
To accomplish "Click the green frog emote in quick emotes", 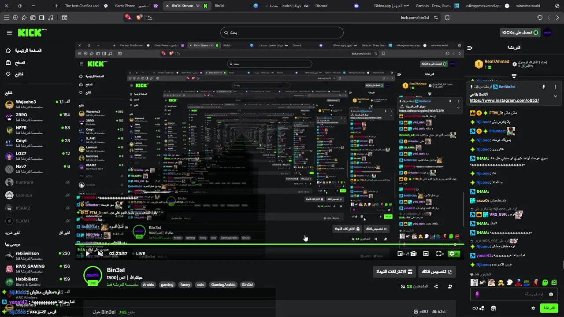I will [545, 282].
